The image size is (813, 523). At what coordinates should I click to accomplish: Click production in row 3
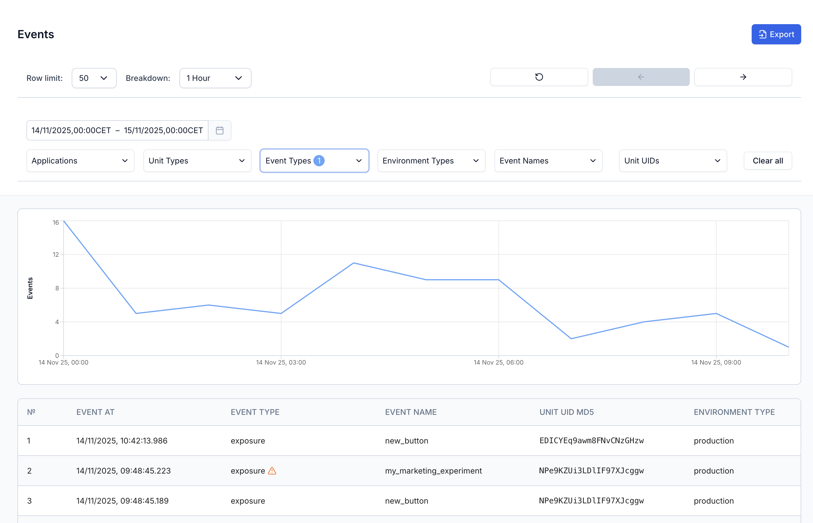pos(714,501)
